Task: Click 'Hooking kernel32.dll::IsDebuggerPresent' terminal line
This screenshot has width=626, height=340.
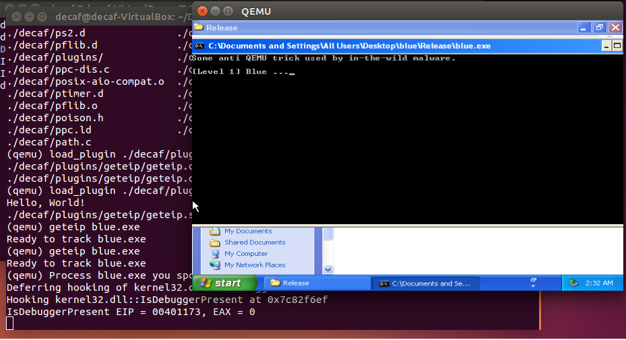Action: tap(167, 300)
